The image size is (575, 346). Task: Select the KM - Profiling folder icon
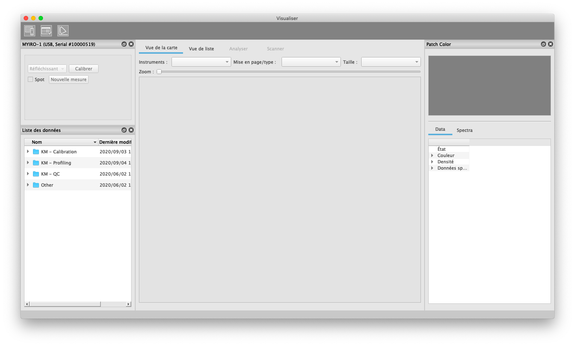click(36, 163)
